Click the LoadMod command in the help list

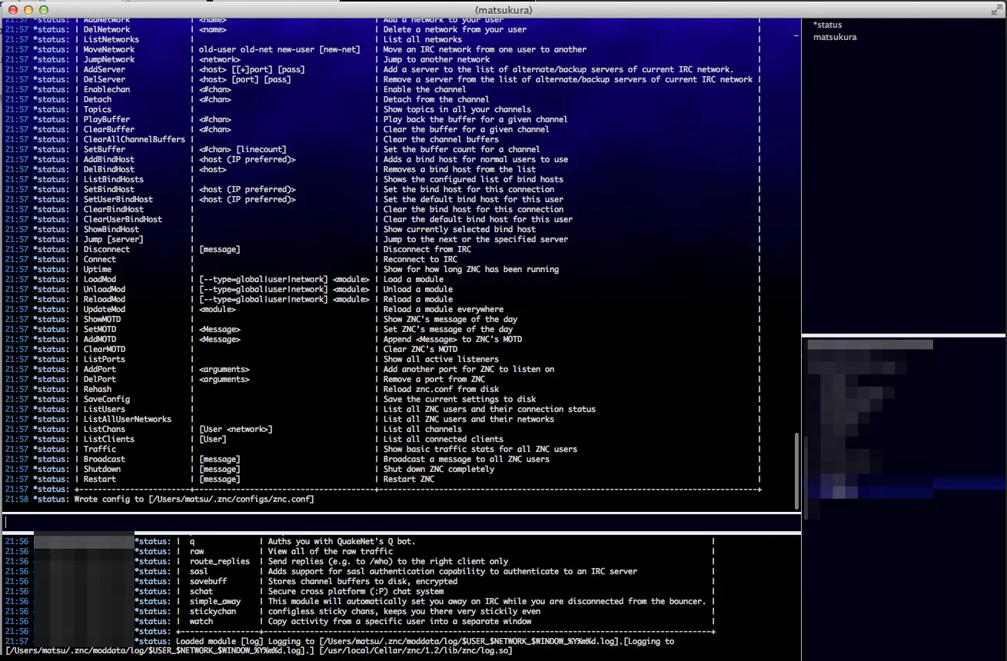[x=101, y=280]
